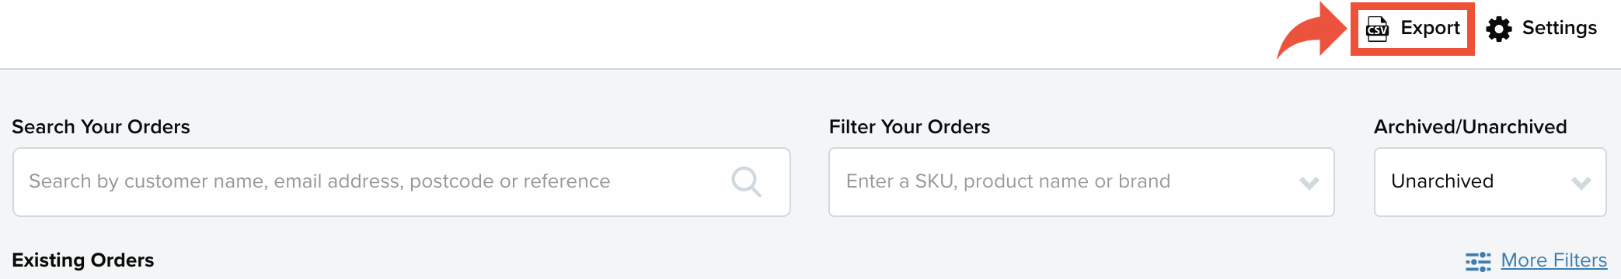Expand the Unarchived dropdown chevron
1621x279 pixels.
[1581, 183]
